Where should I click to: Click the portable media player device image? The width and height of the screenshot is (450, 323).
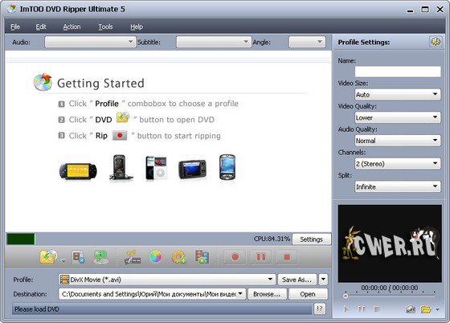tap(192, 170)
